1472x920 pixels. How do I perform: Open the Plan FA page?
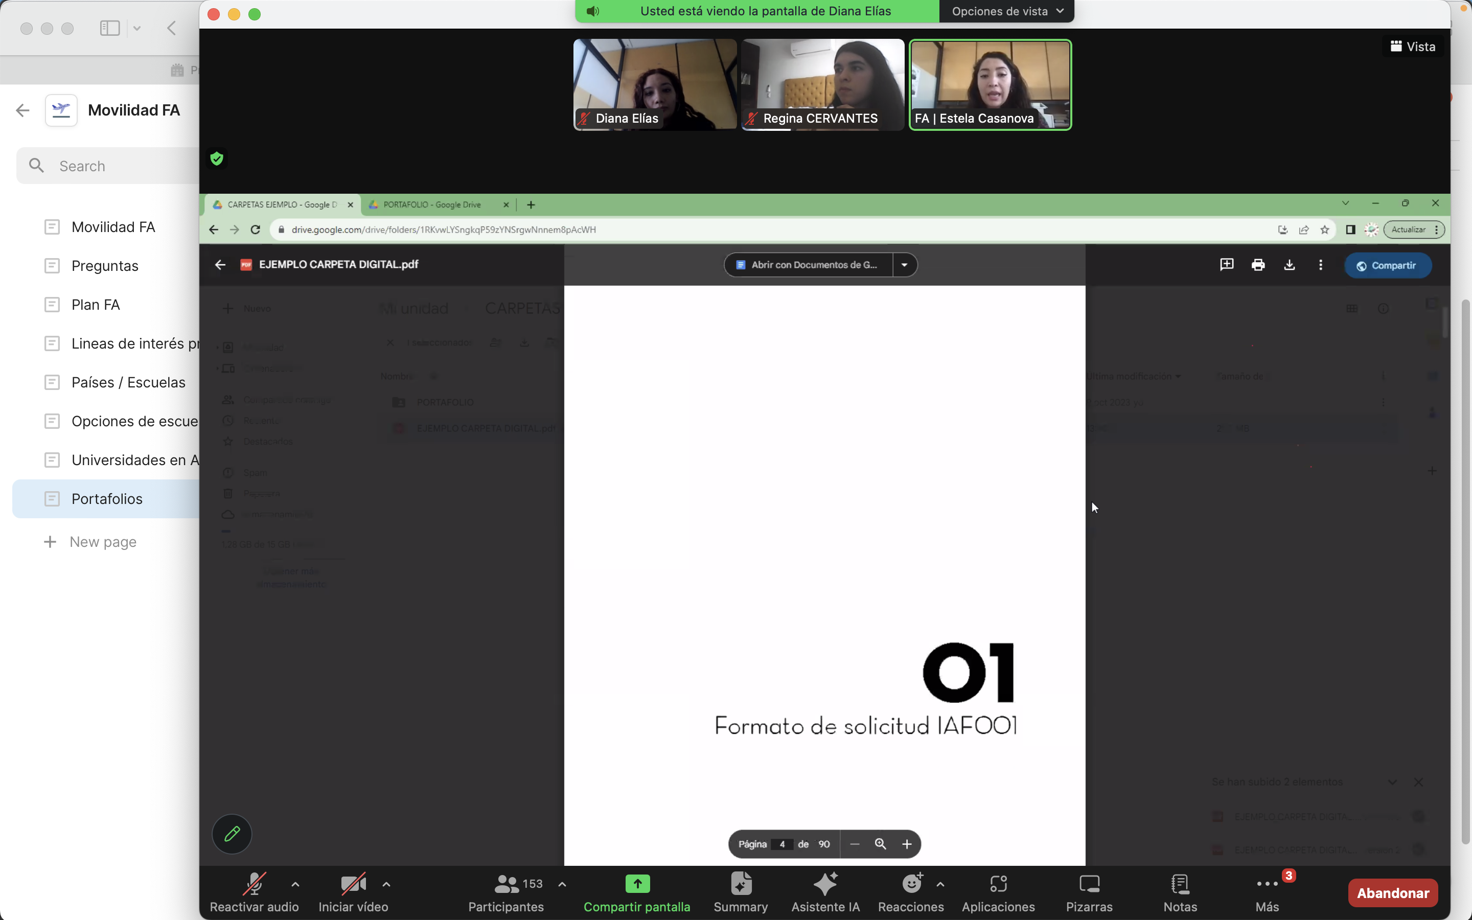[96, 305]
